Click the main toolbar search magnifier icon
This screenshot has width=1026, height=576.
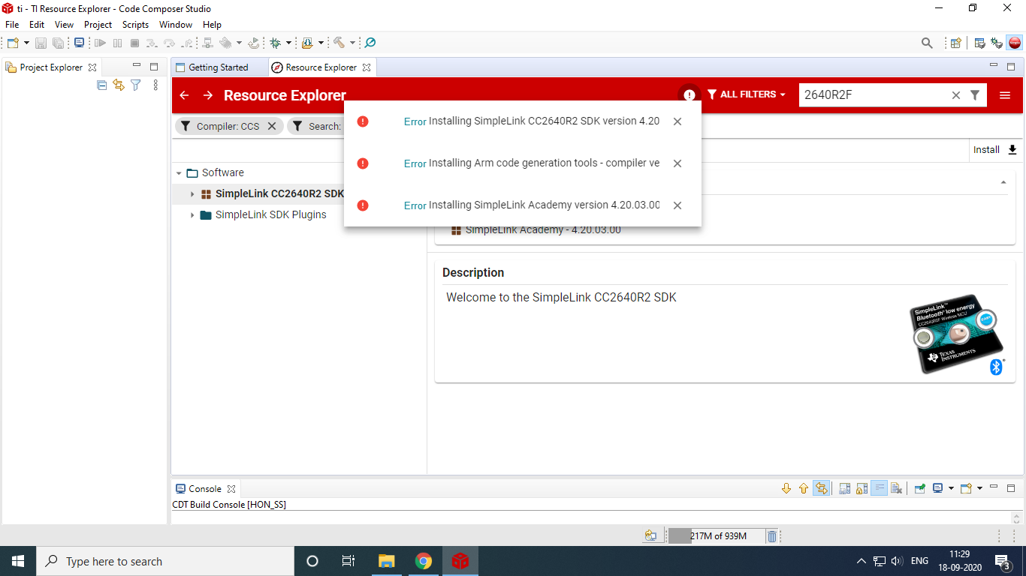pyautogui.click(x=927, y=43)
